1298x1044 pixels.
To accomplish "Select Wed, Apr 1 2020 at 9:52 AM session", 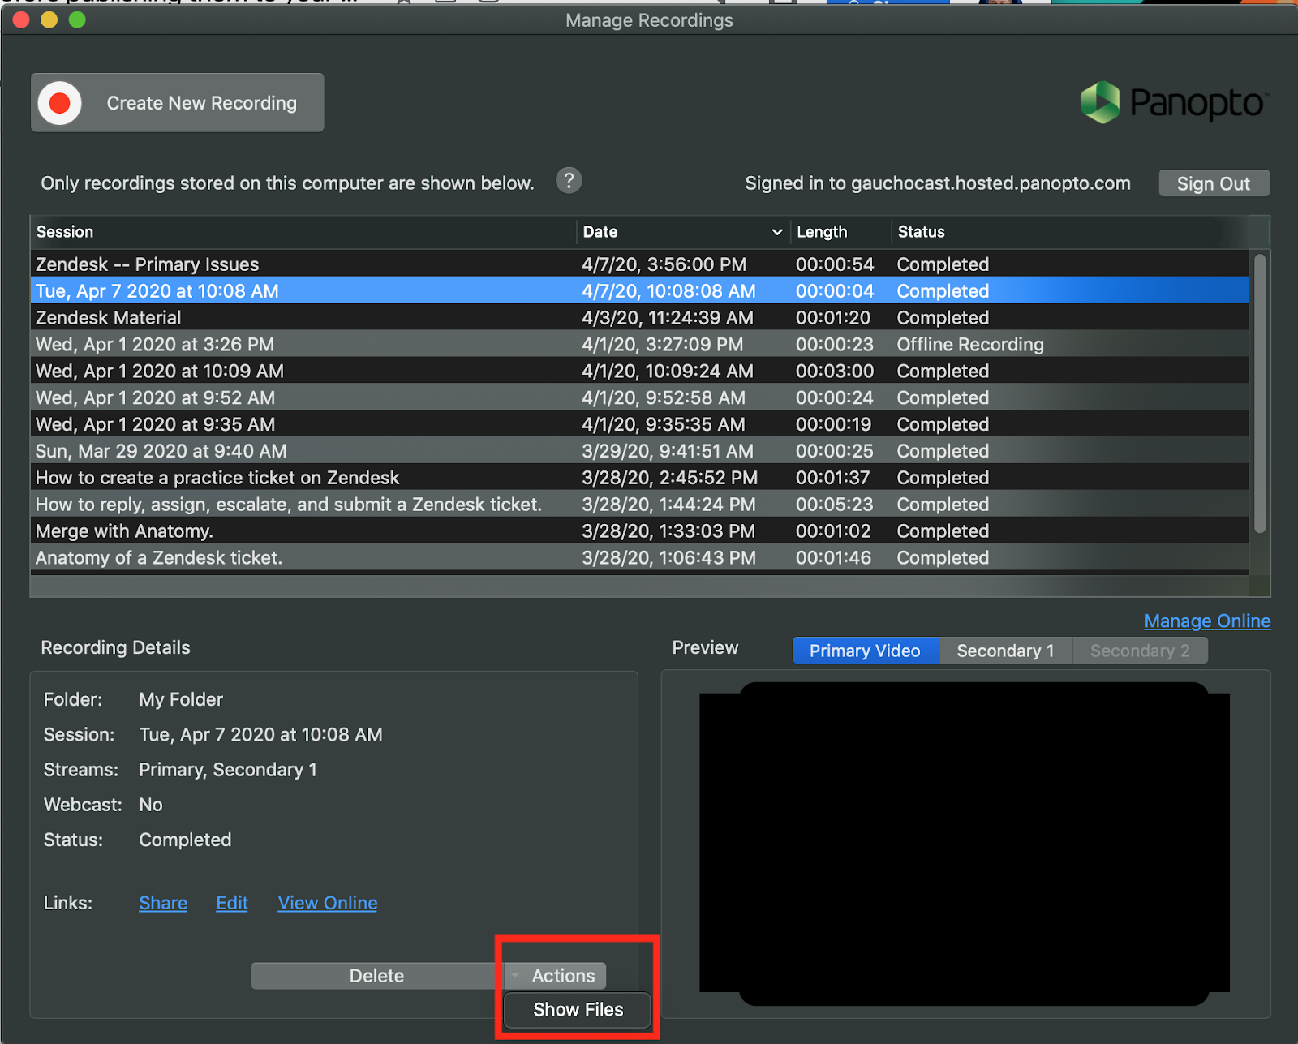I will 639,397.
